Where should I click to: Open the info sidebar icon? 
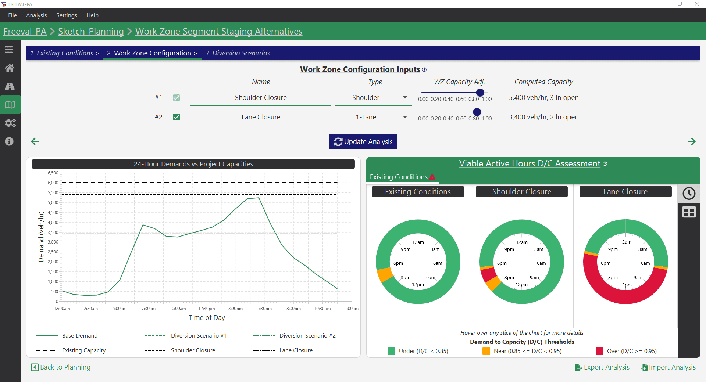pos(9,141)
